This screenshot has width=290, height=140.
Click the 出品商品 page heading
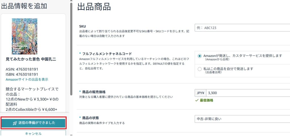94,7
